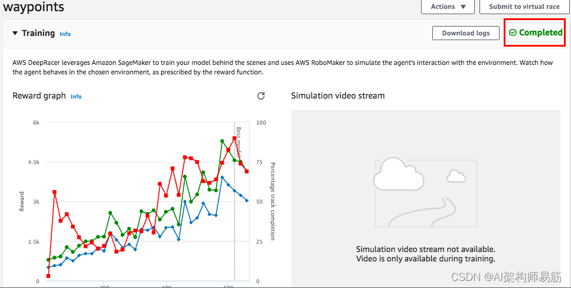Click the last blue diamond data point

tap(247, 201)
